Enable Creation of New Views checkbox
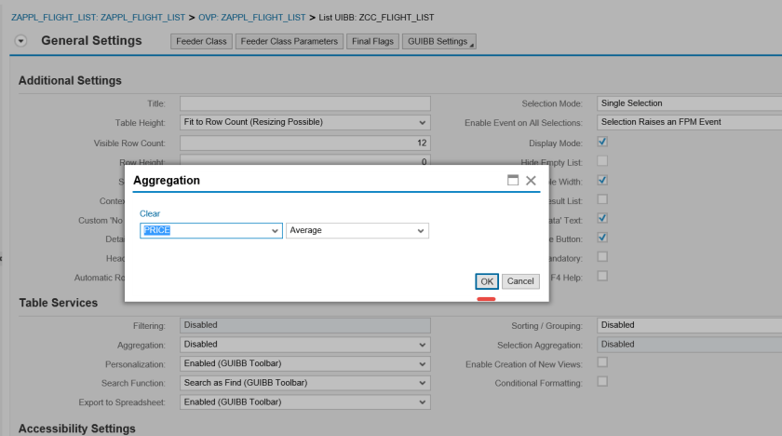The image size is (782, 436). coord(602,362)
